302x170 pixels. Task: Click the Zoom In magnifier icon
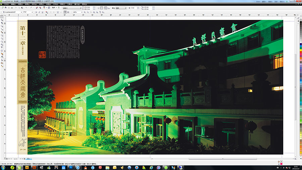[x=85, y=12]
